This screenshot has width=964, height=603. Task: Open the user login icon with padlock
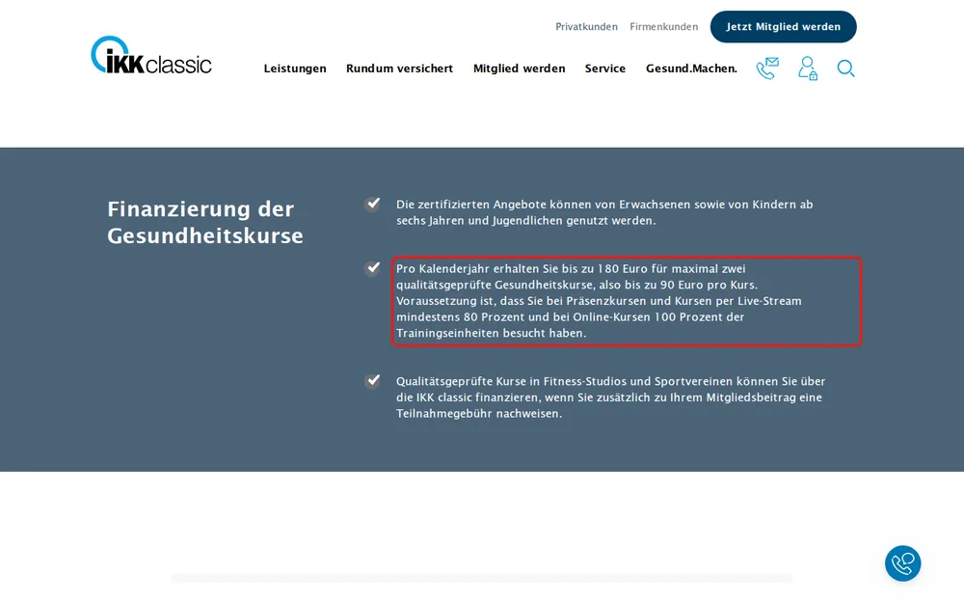tap(807, 69)
